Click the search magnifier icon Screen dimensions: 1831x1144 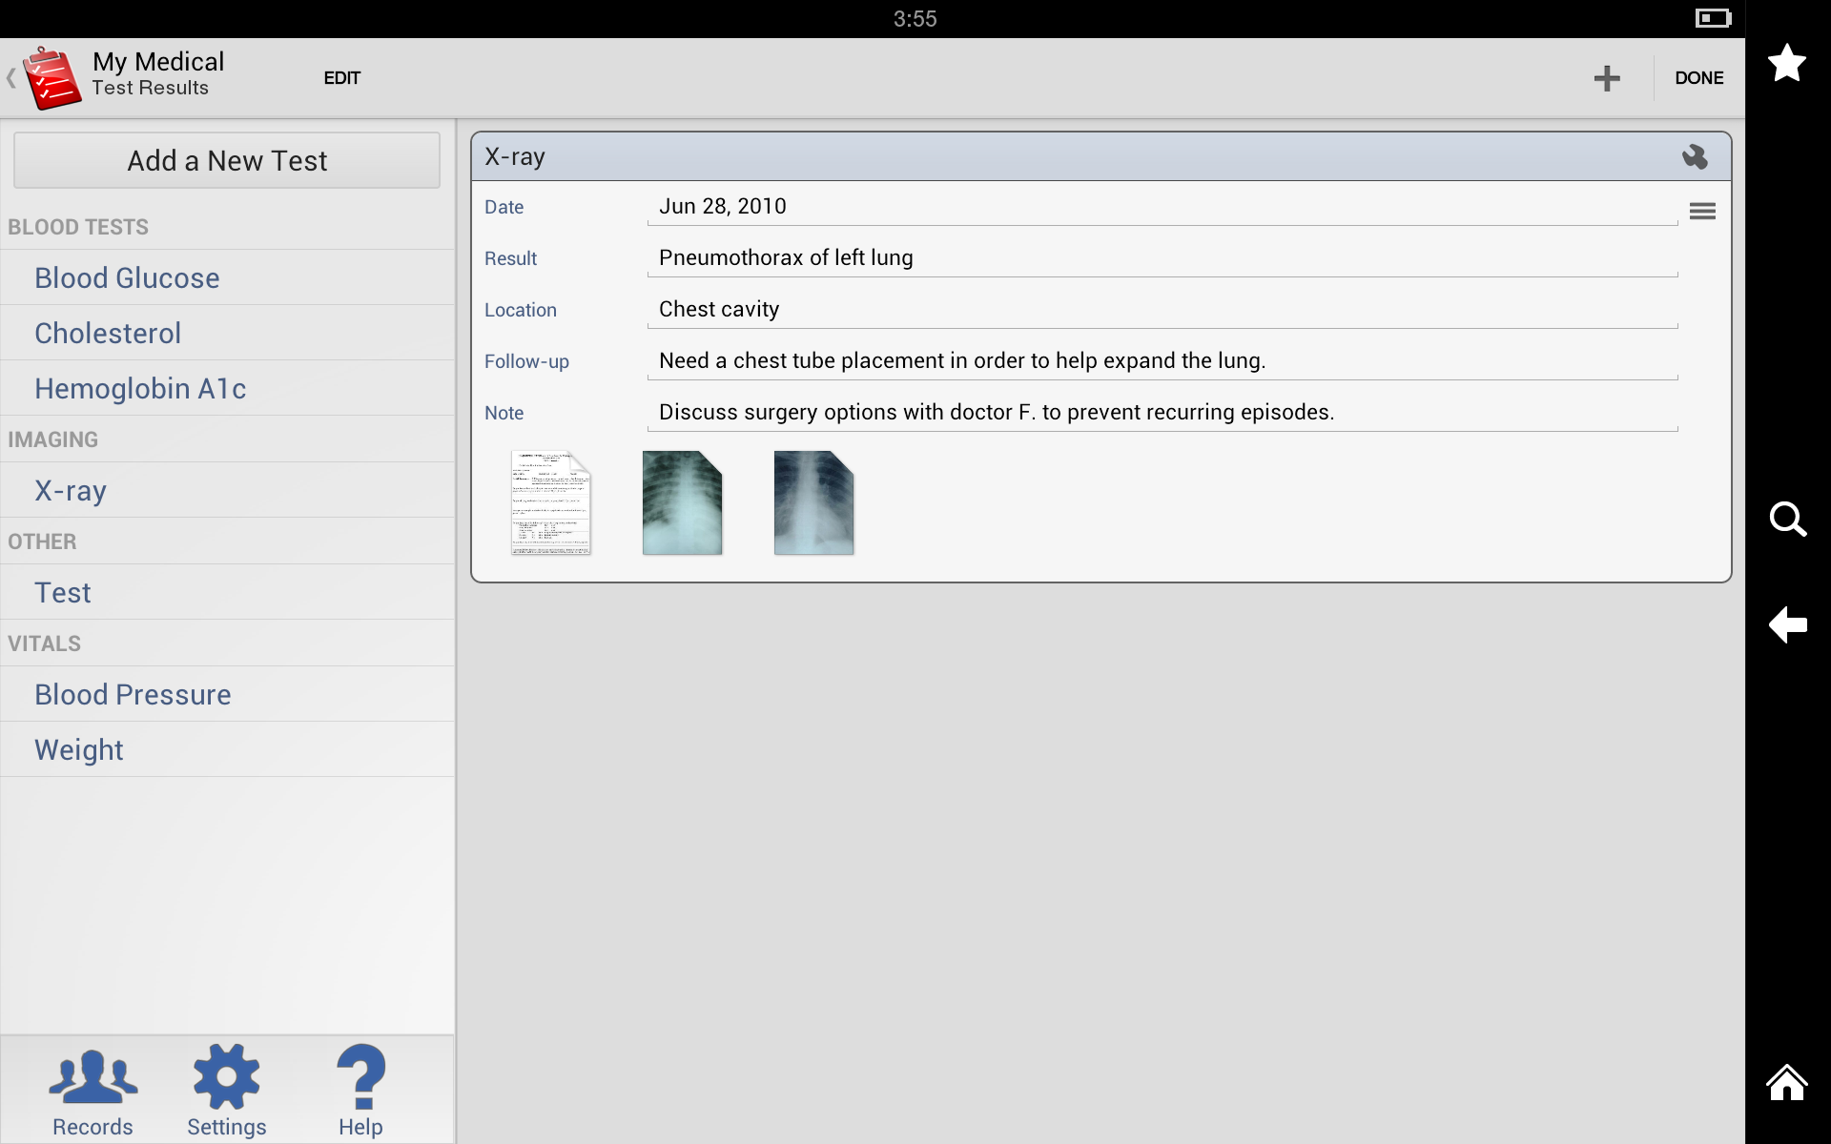click(x=1787, y=520)
